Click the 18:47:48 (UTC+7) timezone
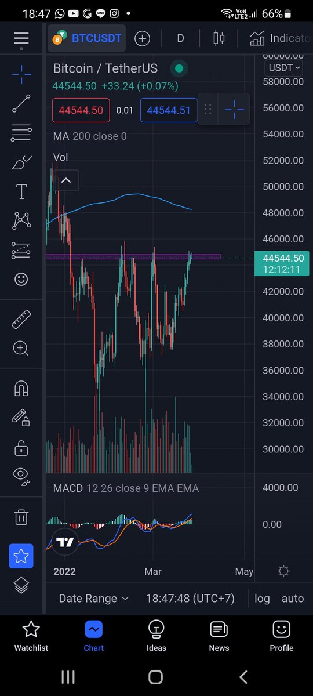 tap(190, 599)
